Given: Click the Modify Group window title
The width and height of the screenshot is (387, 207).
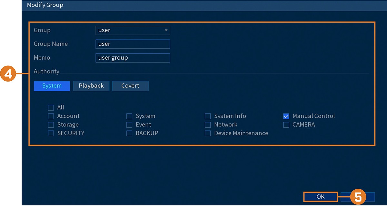Looking at the screenshot, I should tap(45, 5).
